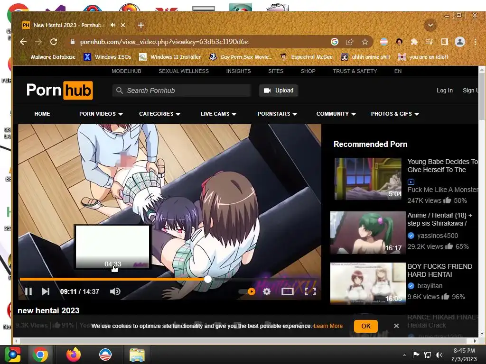The image size is (486, 364).
Task: Click the site logo
Action: click(59, 91)
